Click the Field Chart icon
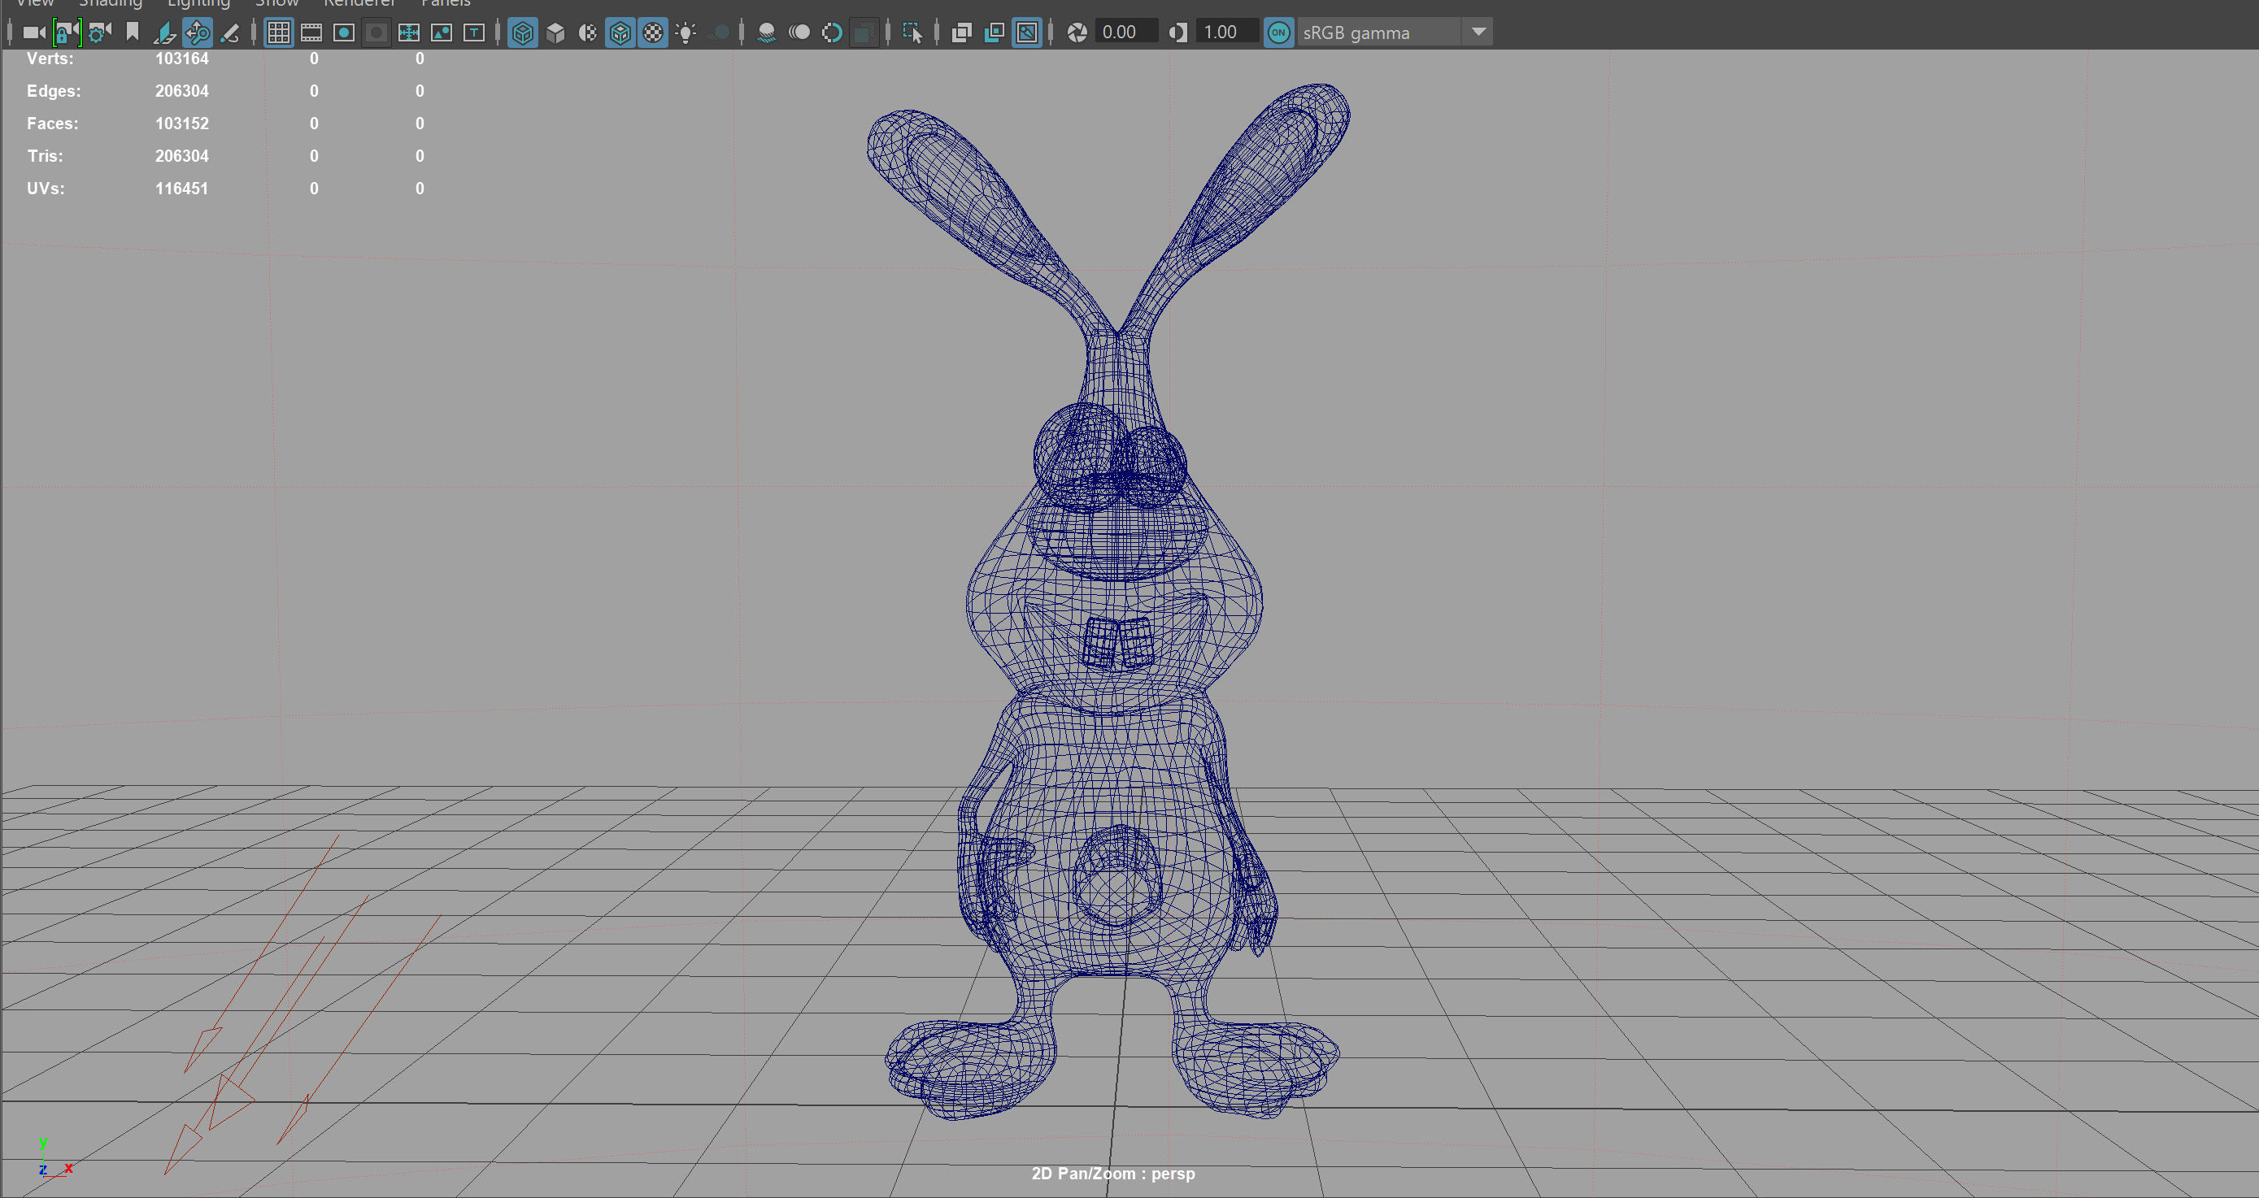This screenshot has height=1198, width=2259. [409, 33]
